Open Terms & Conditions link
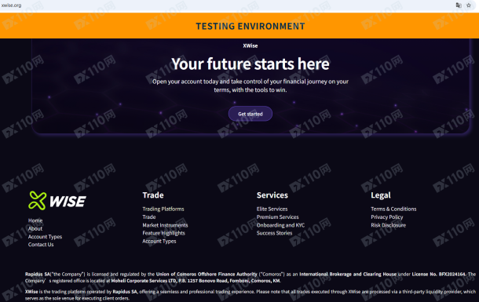Image resolution: width=479 pixels, height=302 pixels. pyautogui.click(x=393, y=209)
